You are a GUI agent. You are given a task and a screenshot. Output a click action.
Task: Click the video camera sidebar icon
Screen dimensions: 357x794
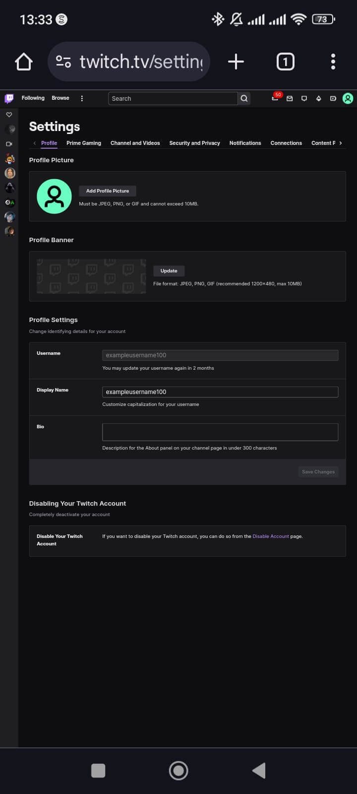8,144
